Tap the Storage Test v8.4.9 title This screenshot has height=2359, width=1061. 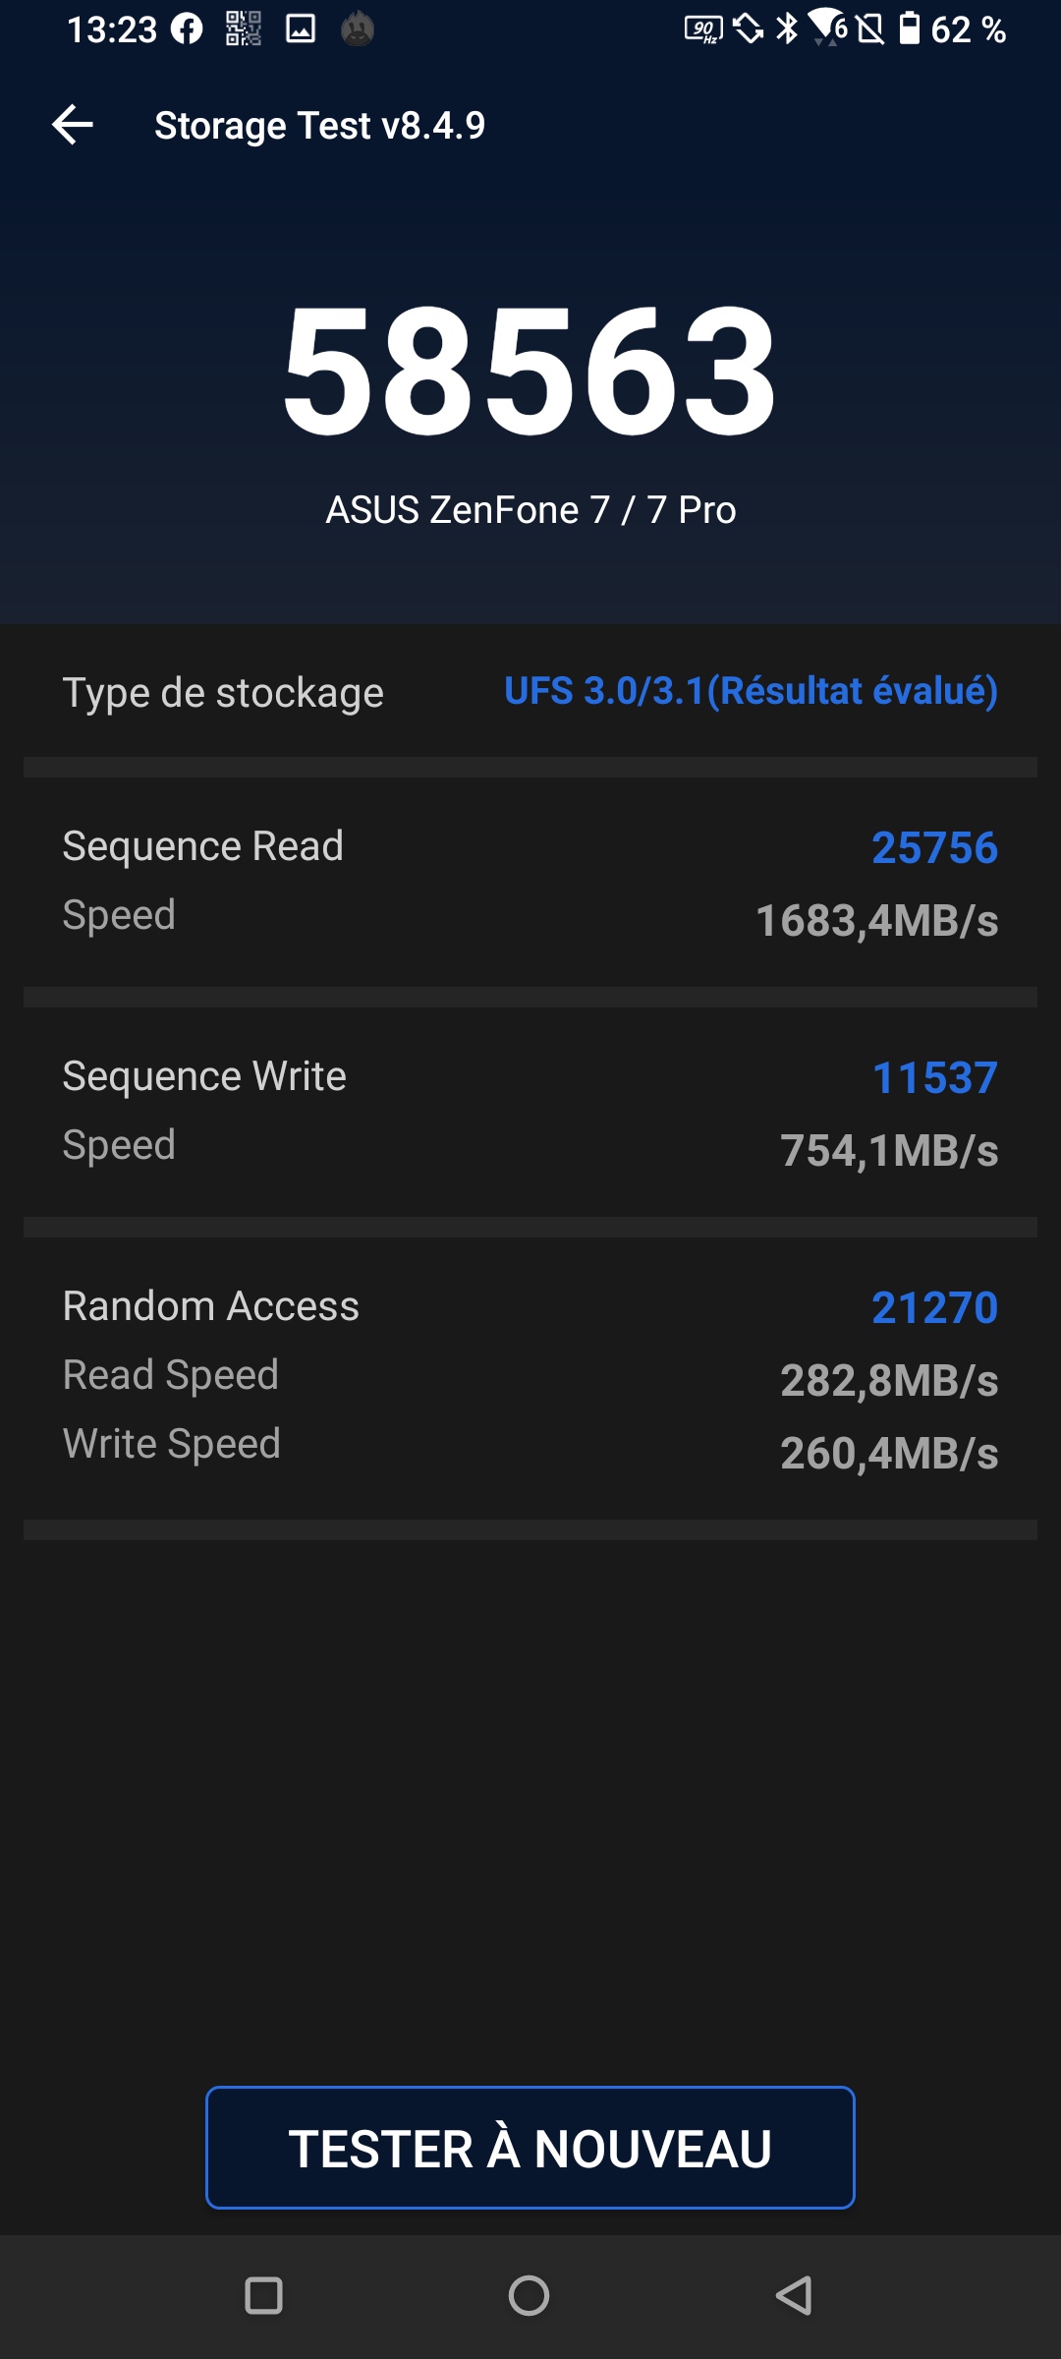[320, 126]
